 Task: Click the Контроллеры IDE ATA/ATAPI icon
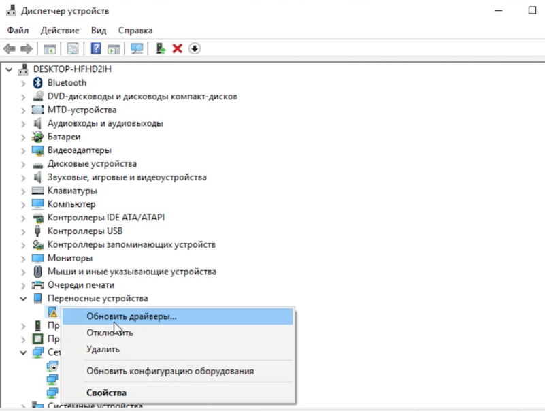pos(37,218)
